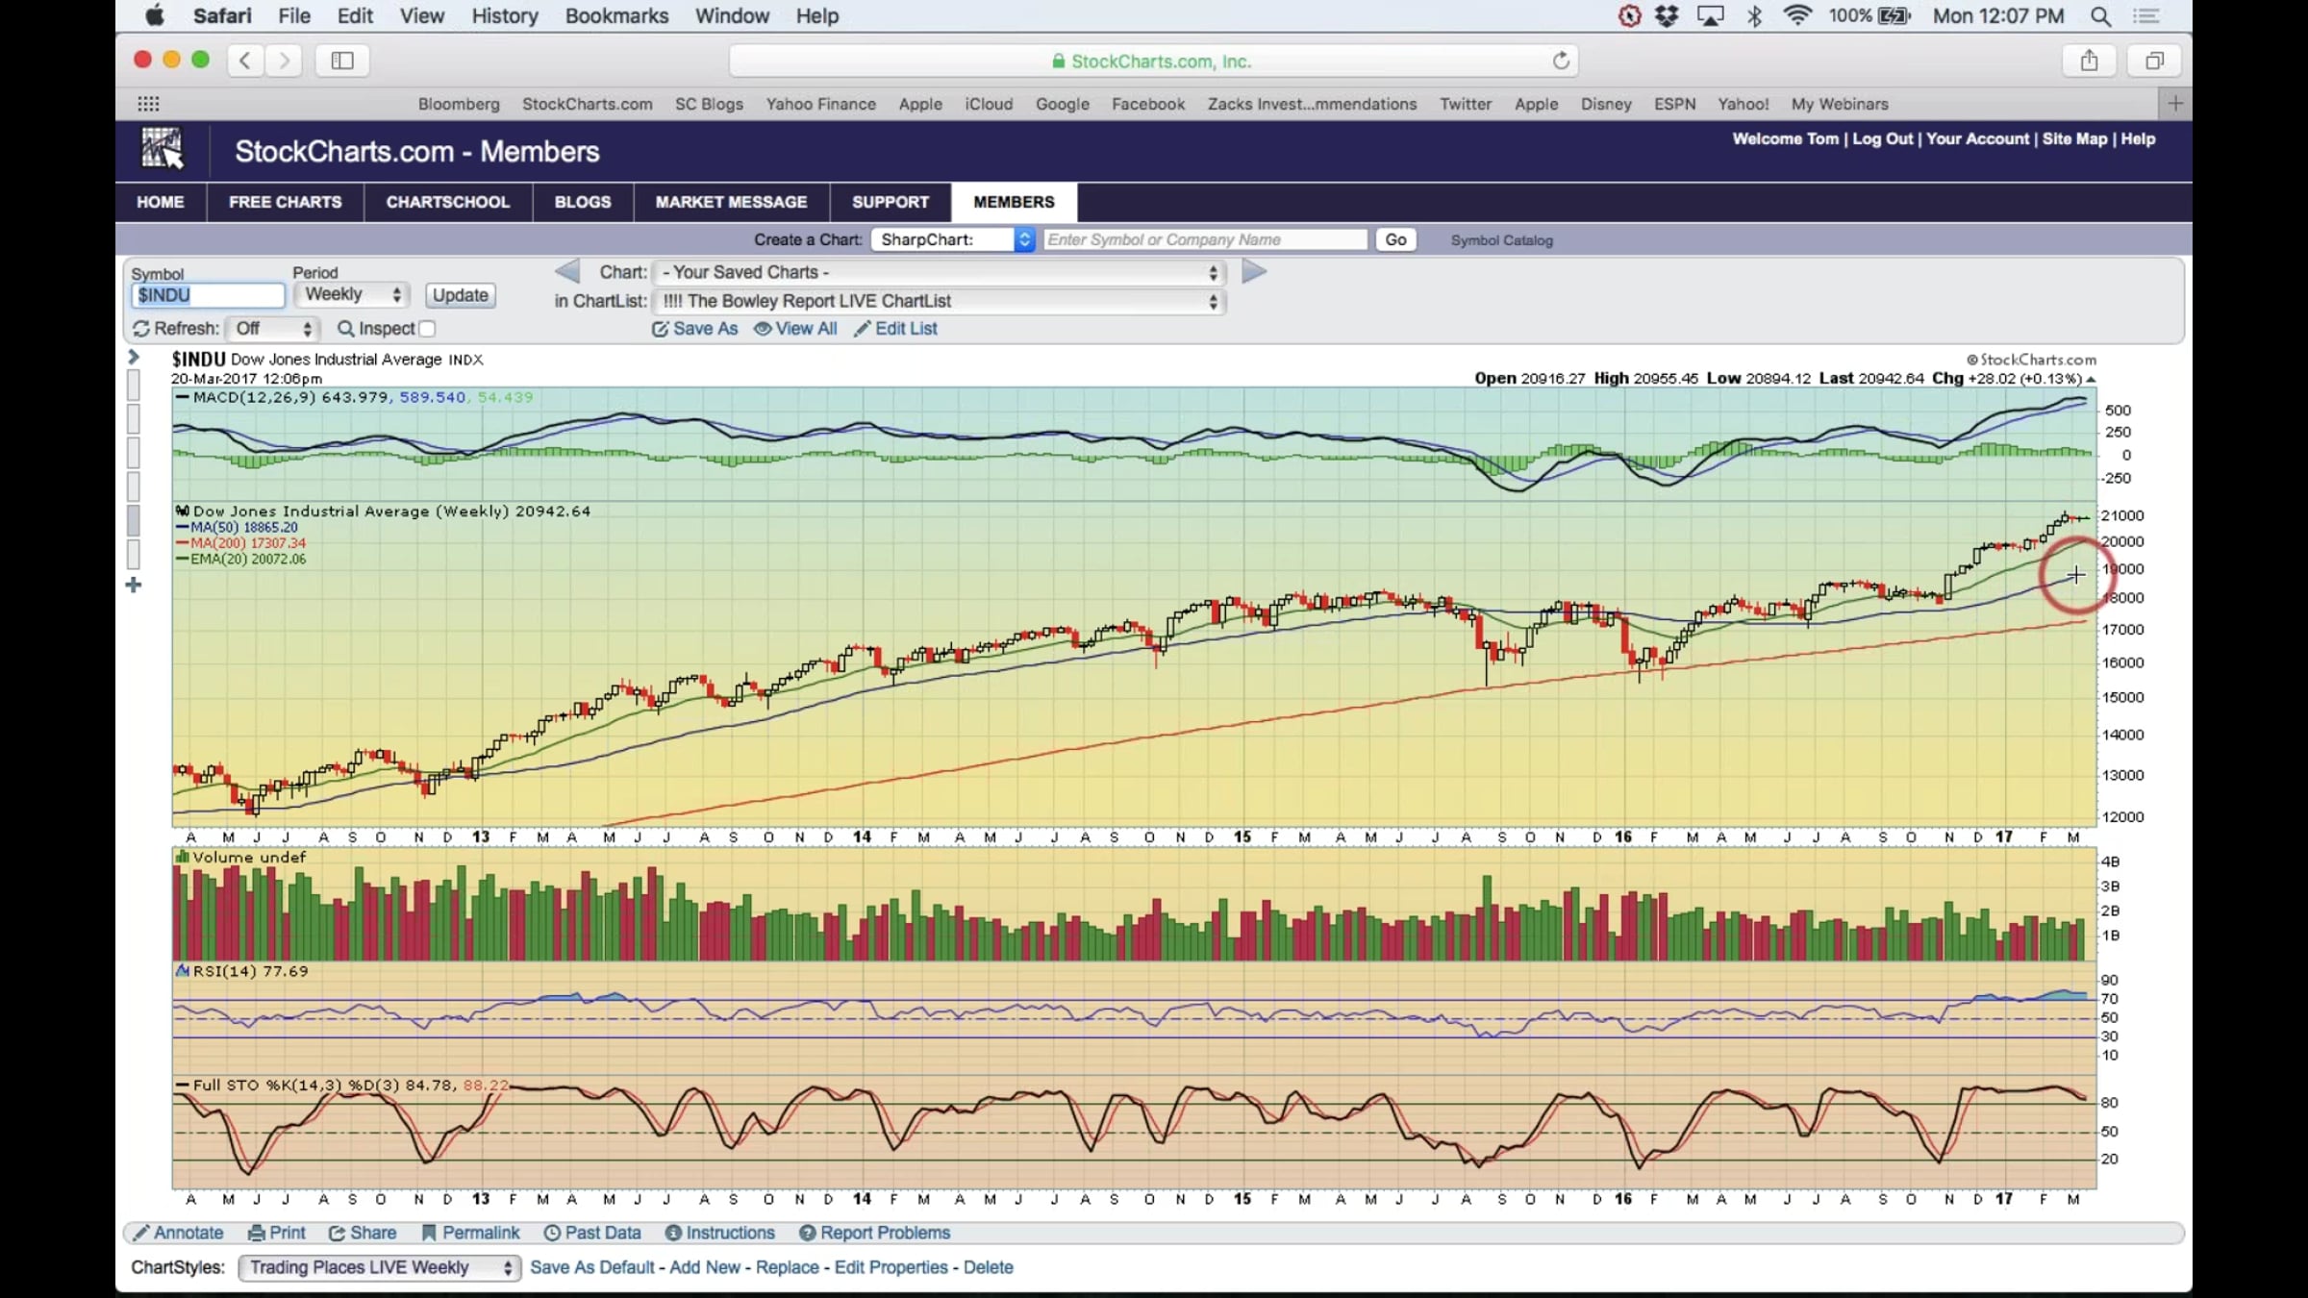Open the AirPlay display icon
This screenshot has width=2308, height=1298.
click(1710, 15)
